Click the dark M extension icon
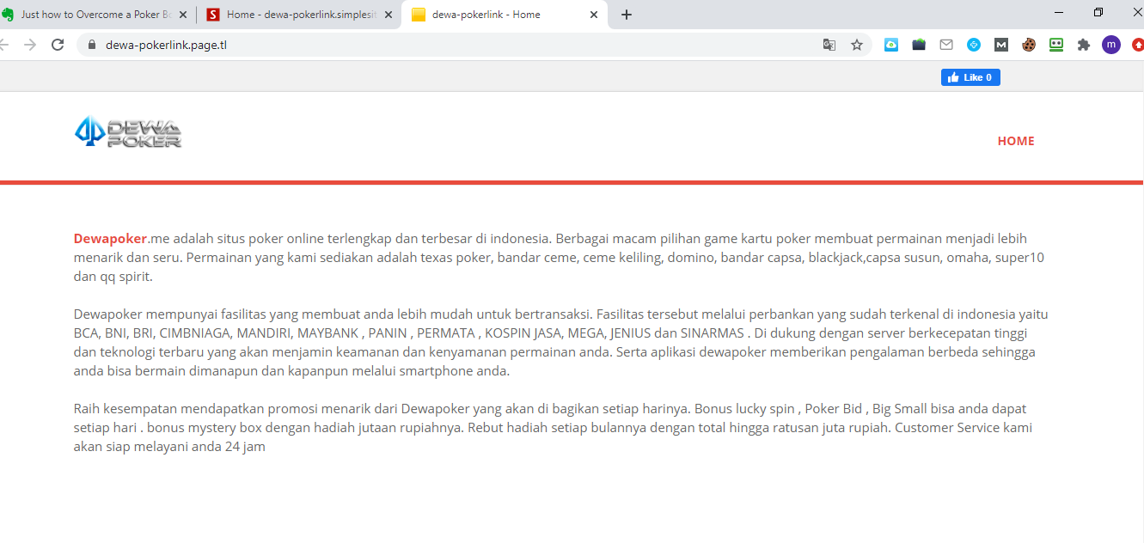The image size is (1144, 543). (x=1001, y=45)
